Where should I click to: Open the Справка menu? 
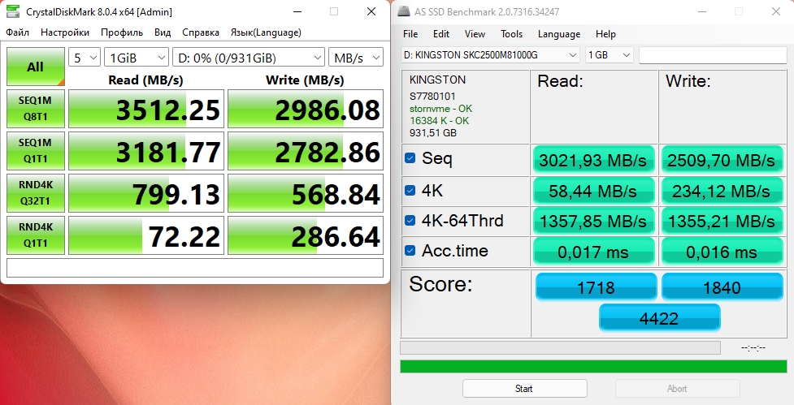tap(201, 32)
